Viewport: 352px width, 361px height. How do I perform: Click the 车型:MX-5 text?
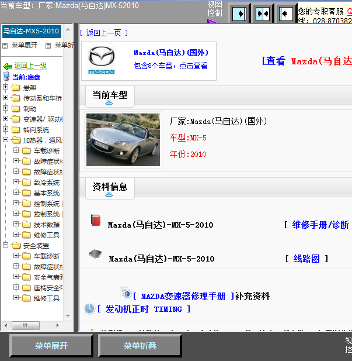pos(188,137)
